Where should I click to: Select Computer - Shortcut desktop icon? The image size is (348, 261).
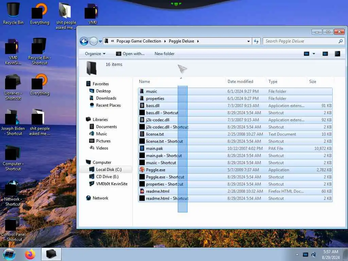[13, 158]
